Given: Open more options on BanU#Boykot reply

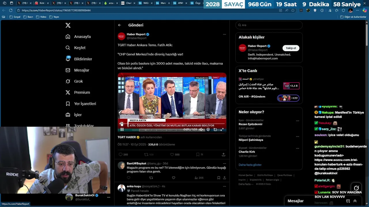Looking at the screenshot, I should coord(224,163).
